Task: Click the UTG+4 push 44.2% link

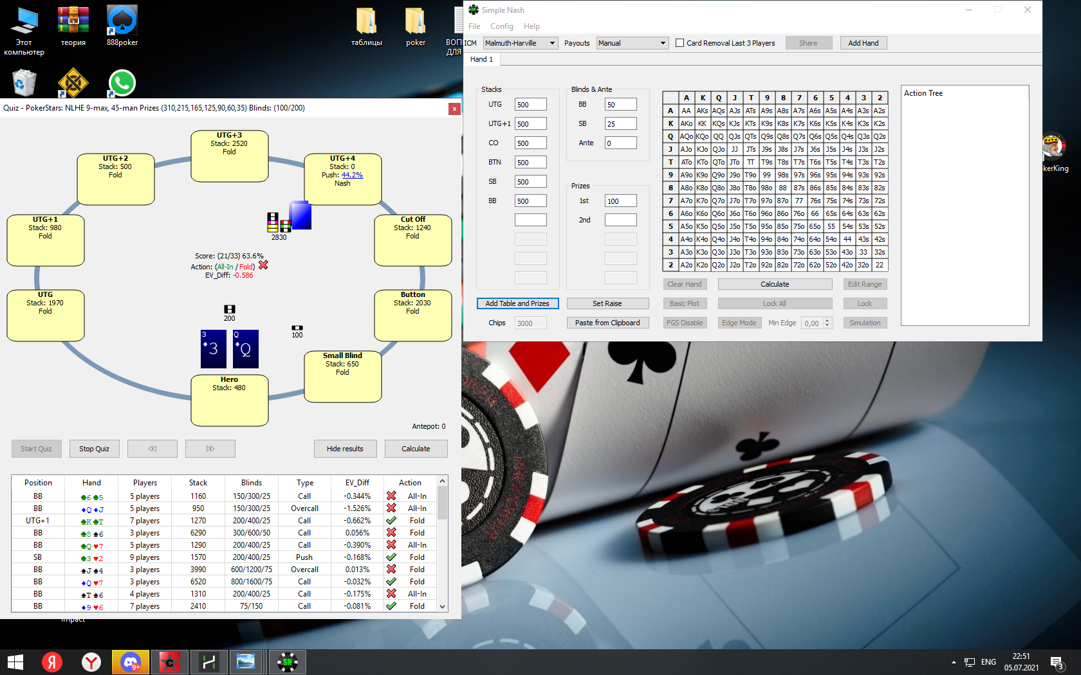Action: (x=352, y=175)
